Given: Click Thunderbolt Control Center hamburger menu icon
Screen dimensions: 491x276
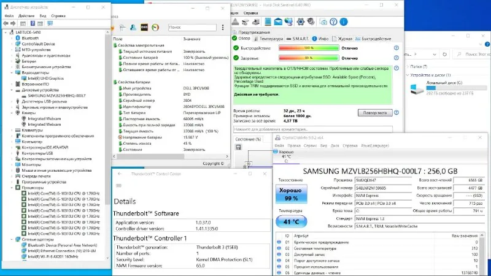Looking at the screenshot, I should (118, 186).
